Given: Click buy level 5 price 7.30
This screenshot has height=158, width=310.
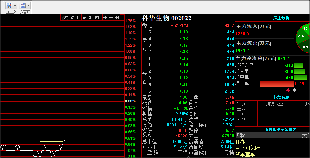Looking at the screenshot, I should click(184, 91).
